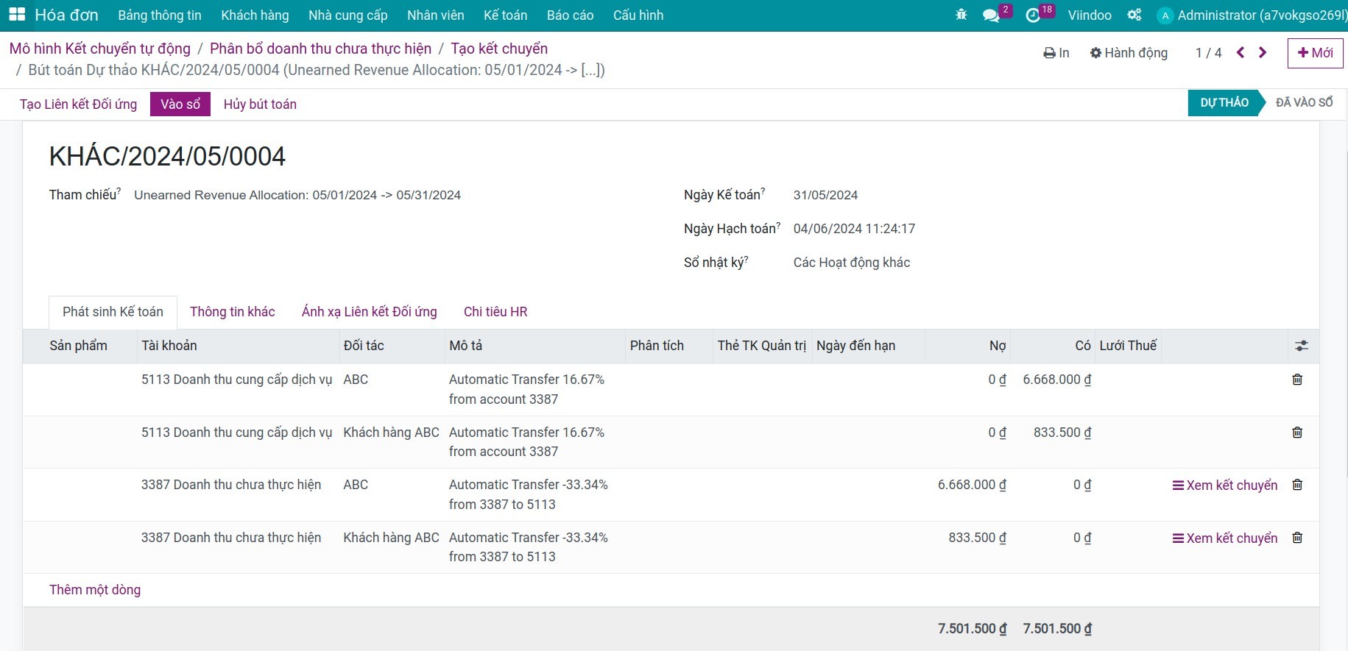The width and height of the screenshot is (1348, 651).
Task: Open Xem kết chuyển for 3387 Khách hàng ABC line
Action: coord(1225,538)
